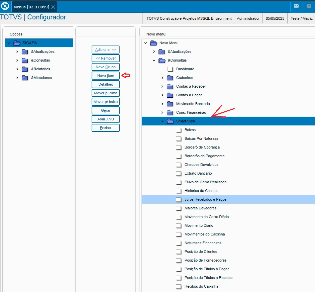Click the << Remover button
The image size is (315, 292).
[106, 58]
